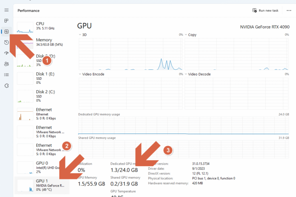
Task: Open the Details list icon
Action: (7, 75)
